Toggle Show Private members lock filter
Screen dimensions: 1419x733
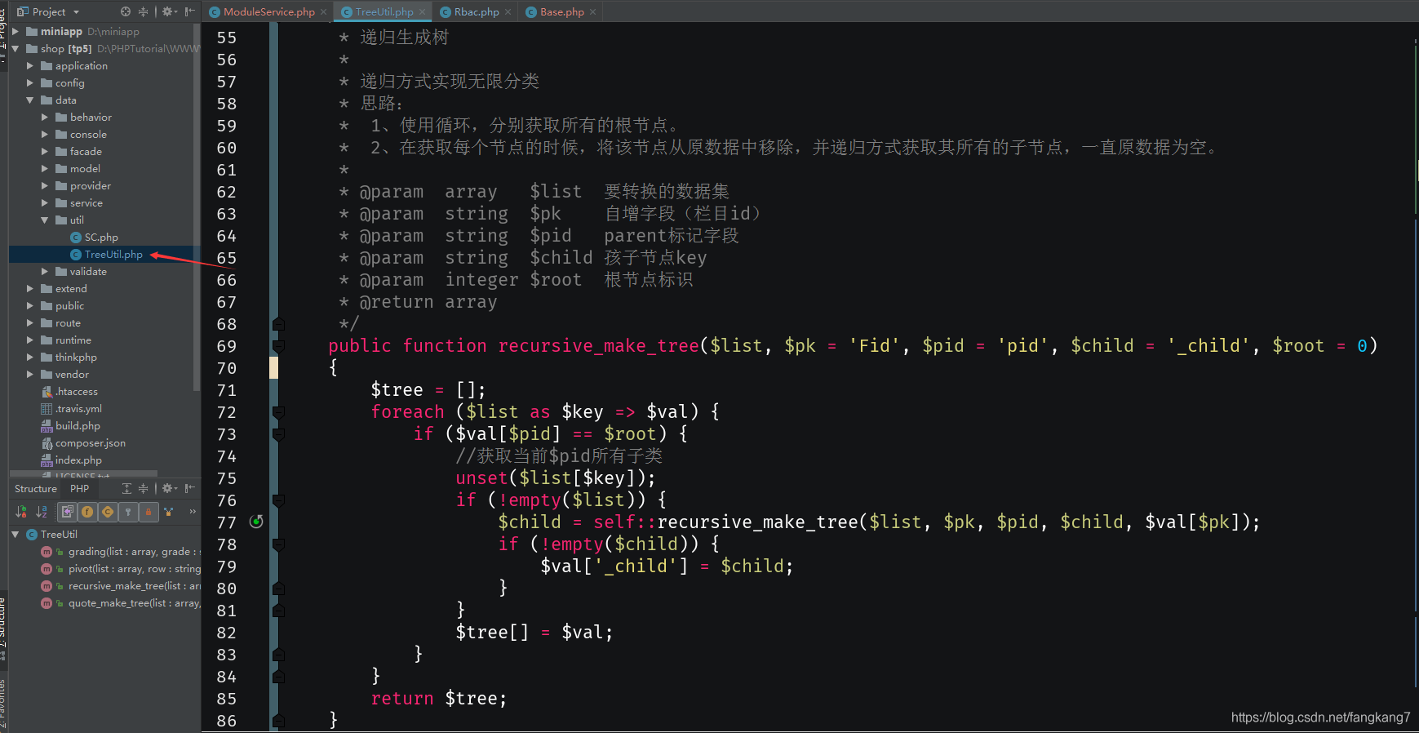tap(149, 512)
